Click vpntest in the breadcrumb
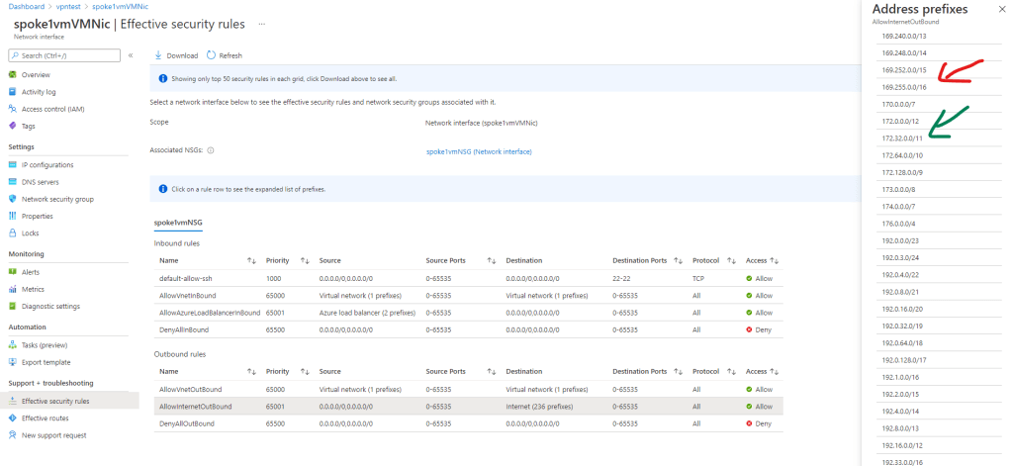The image size is (1012, 466). [68, 6]
